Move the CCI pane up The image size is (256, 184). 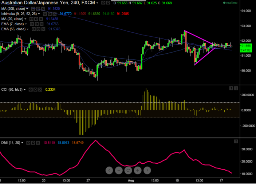231,88
